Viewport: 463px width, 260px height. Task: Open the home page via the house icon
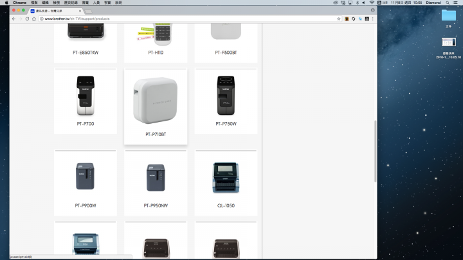34,19
